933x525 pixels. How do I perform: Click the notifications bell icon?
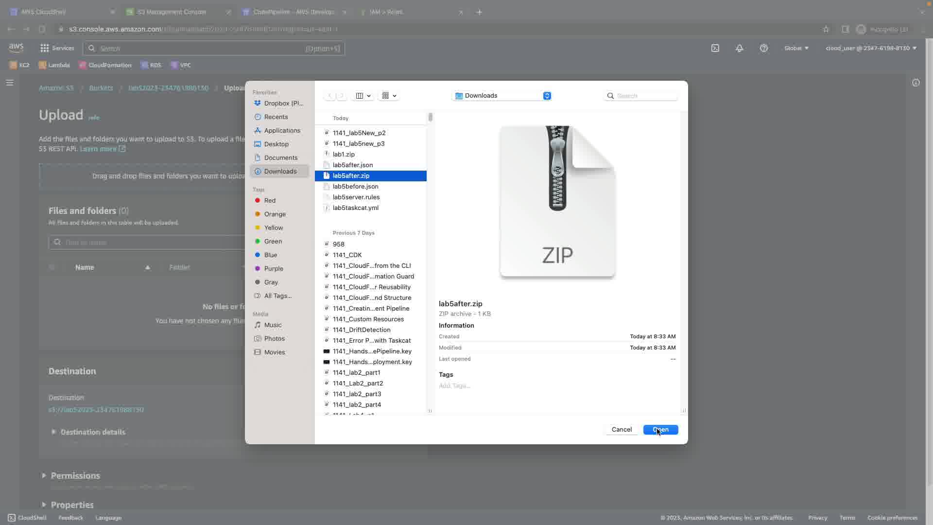[x=739, y=48]
